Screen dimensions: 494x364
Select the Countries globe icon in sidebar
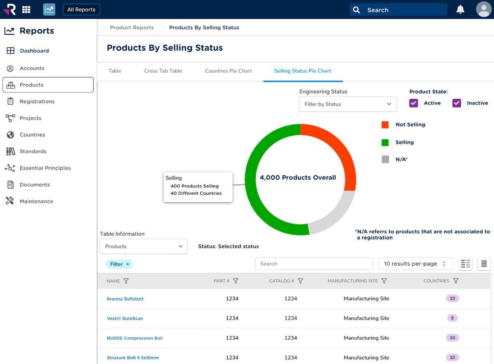[10, 134]
